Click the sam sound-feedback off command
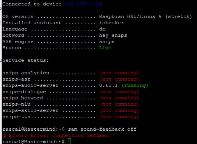 point(102,129)
